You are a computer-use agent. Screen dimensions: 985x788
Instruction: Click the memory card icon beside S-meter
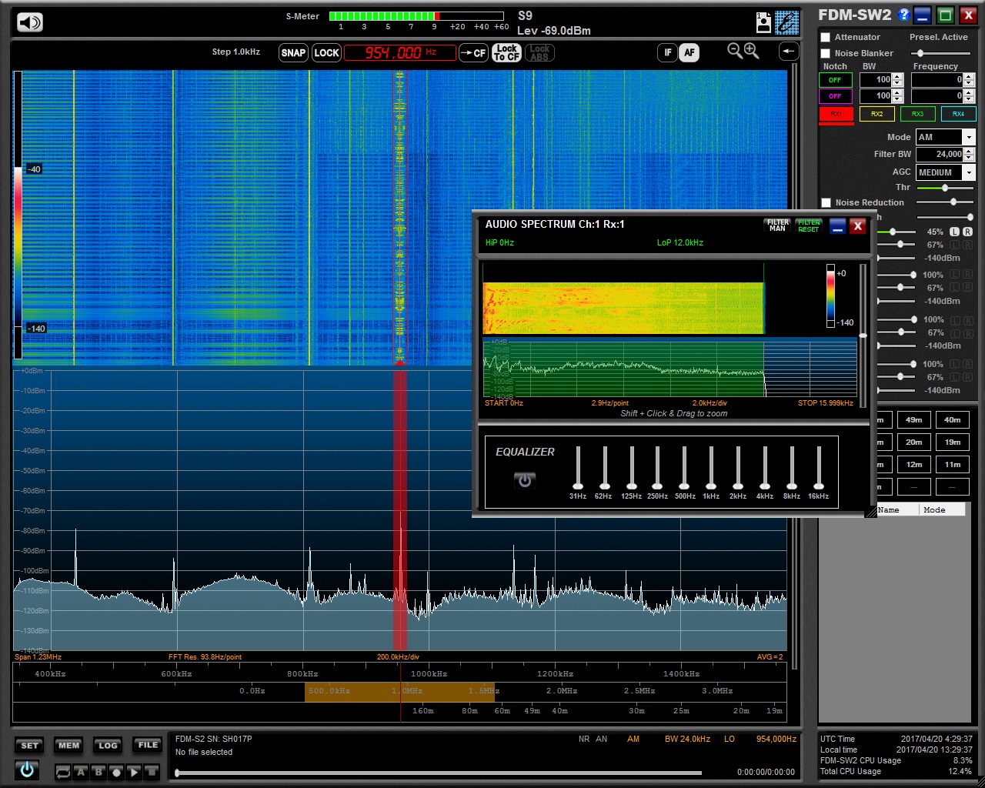click(763, 22)
